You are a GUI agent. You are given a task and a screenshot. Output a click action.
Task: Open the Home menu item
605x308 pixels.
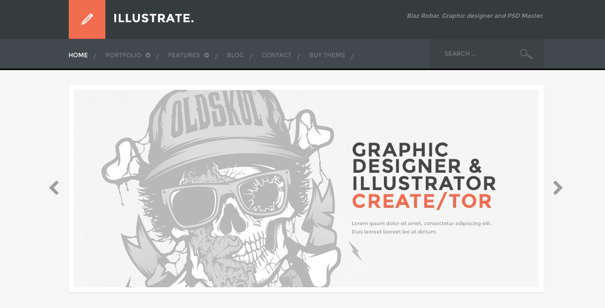click(78, 55)
